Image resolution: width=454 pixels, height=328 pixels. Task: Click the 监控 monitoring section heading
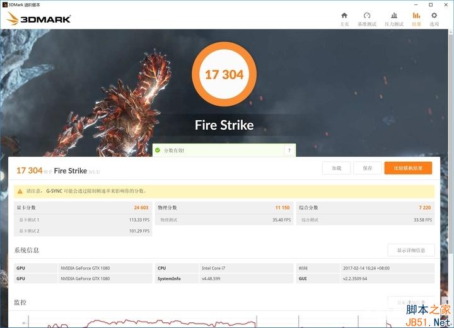20,303
